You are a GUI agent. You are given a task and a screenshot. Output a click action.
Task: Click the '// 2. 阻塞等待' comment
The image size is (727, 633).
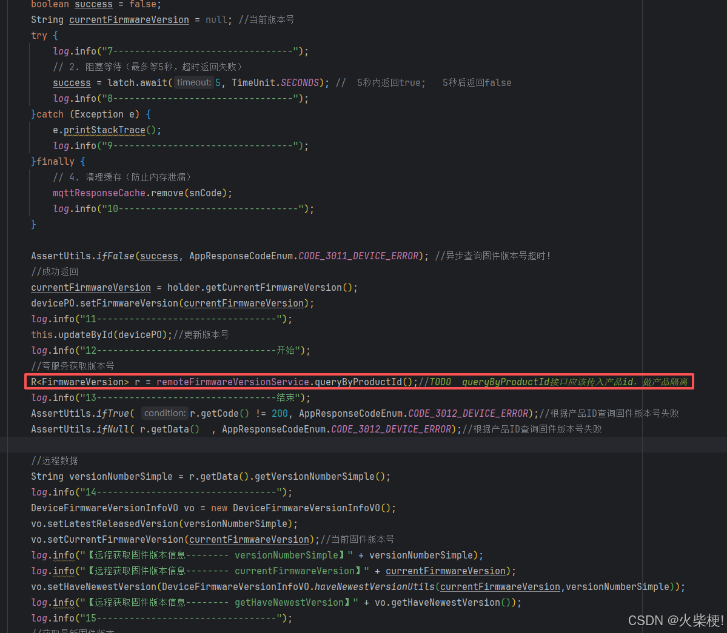pyautogui.click(x=147, y=67)
